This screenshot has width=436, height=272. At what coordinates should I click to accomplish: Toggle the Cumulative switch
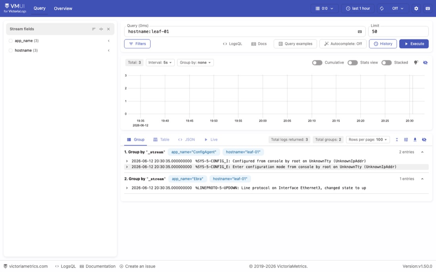317,63
